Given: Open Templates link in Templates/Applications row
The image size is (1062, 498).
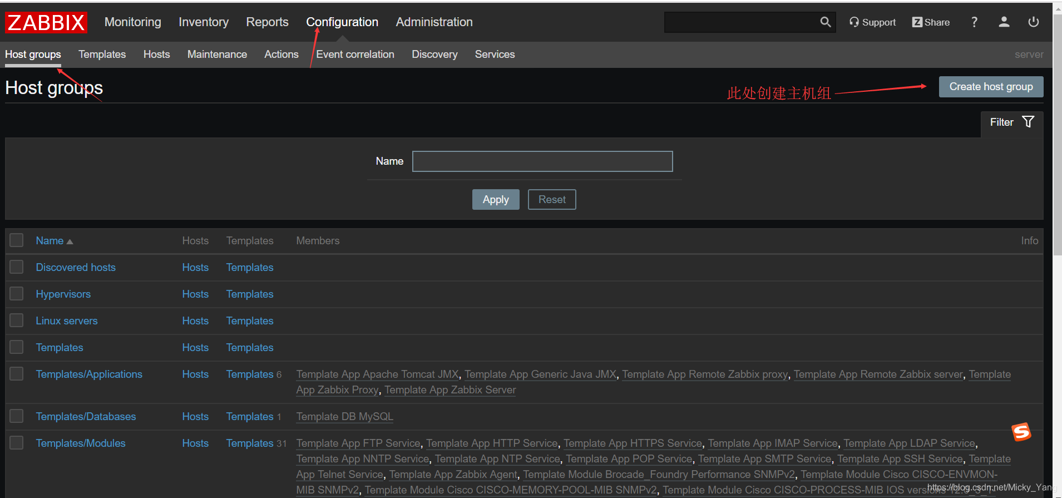Looking at the screenshot, I should 250,374.
